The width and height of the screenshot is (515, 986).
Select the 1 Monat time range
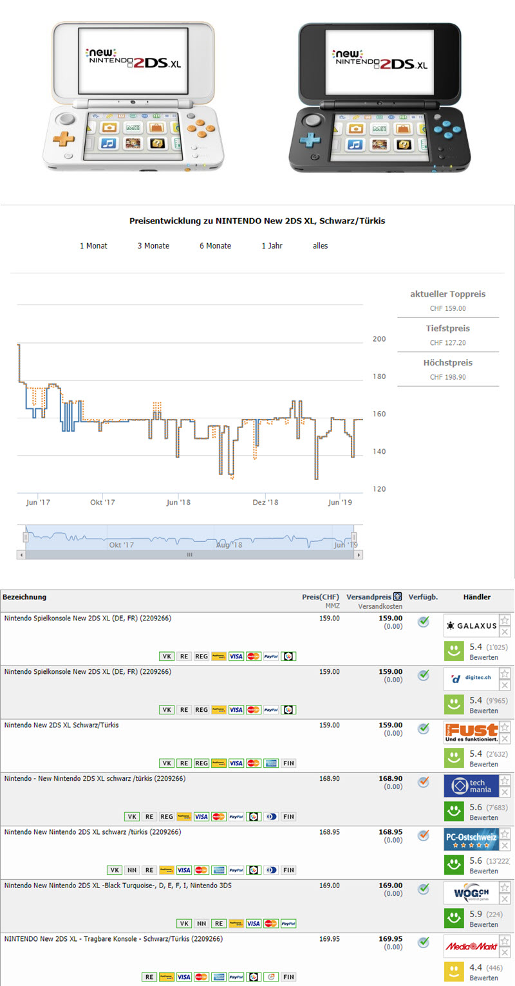coord(93,246)
